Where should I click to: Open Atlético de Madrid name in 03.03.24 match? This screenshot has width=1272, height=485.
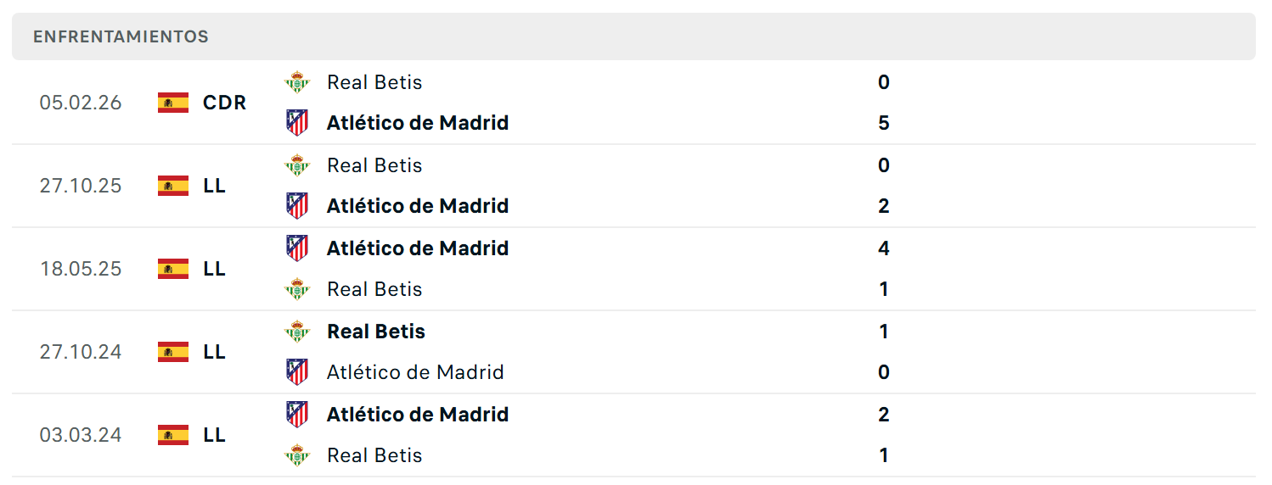coord(418,415)
